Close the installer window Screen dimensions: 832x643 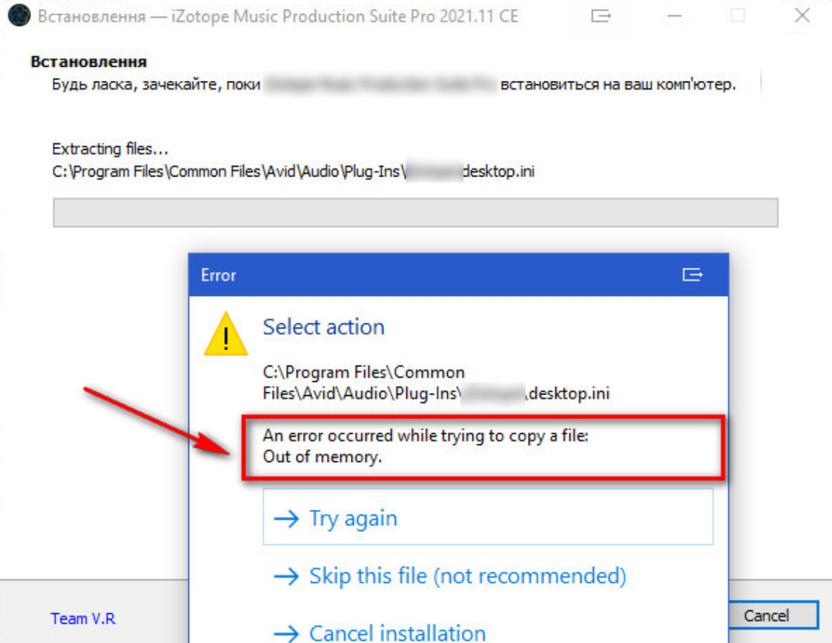point(802,16)
